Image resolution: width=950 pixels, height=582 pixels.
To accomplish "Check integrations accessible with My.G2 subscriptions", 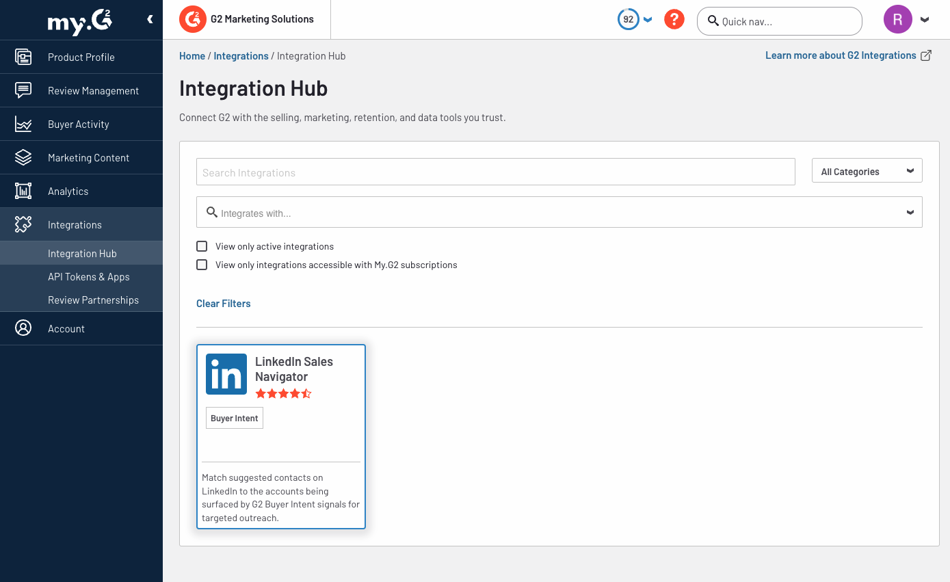I will coord(202,265).
